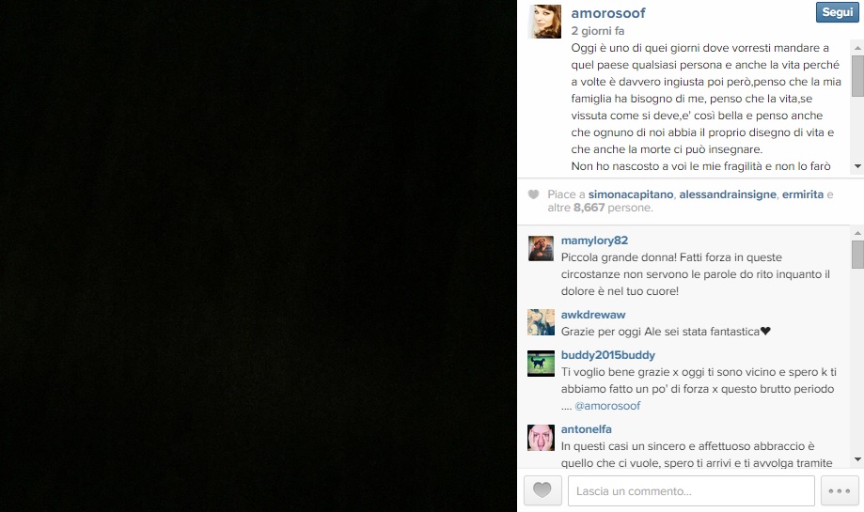Follow the account with the Segui button
This screenshot has height=512, width=864.
[837, 12]
